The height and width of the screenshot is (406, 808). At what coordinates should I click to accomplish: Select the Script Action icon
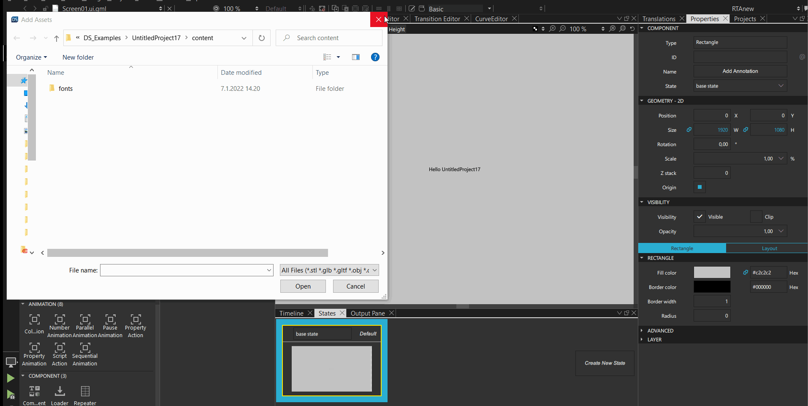click(60, 348)
